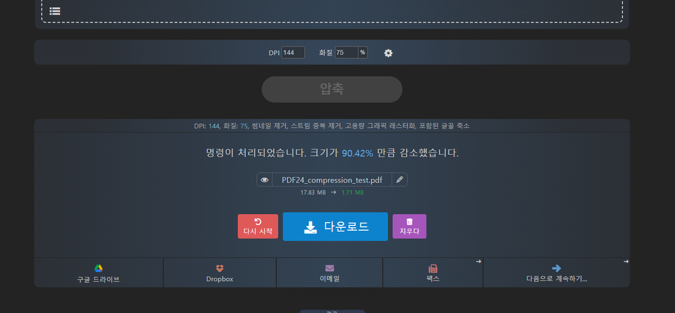This screenshot has height=313, width=675.
Task: Click the Google Drive logo icon
Action: click(x=99, y=268)
